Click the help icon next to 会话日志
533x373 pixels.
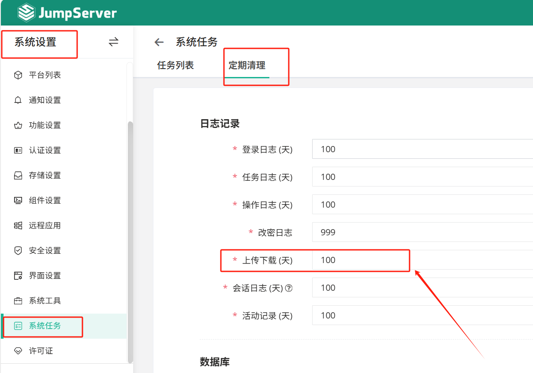[x=289, y=288]
